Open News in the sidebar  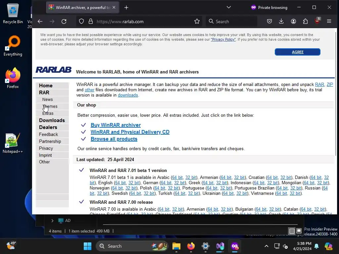(48, 99)
